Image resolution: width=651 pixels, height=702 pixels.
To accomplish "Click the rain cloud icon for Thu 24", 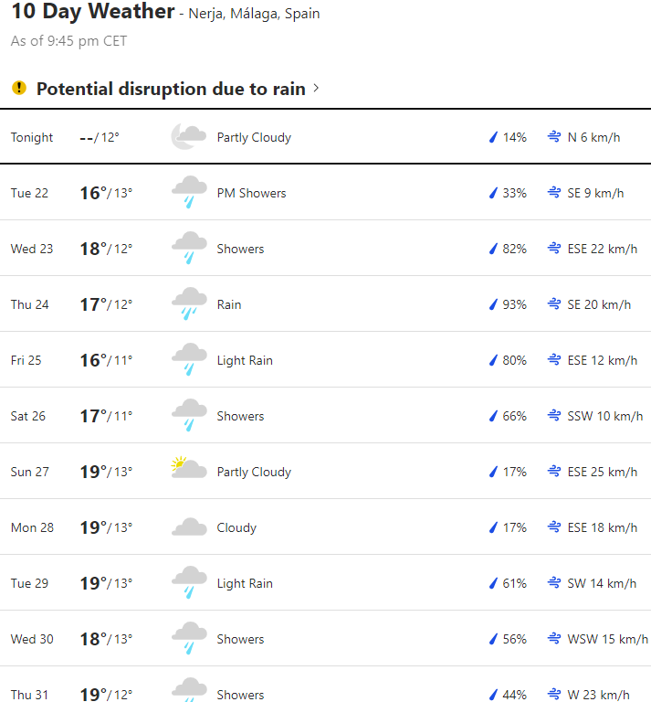I will coord(189,304).
